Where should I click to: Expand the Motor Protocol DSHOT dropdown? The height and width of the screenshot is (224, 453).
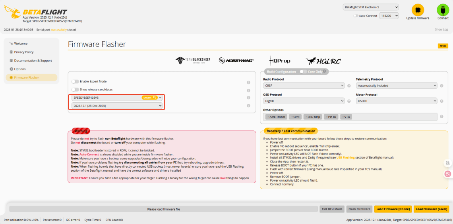396,101
